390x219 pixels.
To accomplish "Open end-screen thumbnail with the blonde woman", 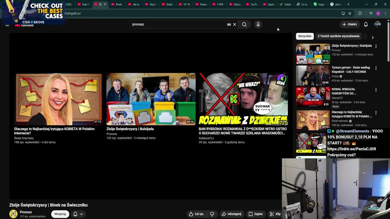I will point(59,99).
